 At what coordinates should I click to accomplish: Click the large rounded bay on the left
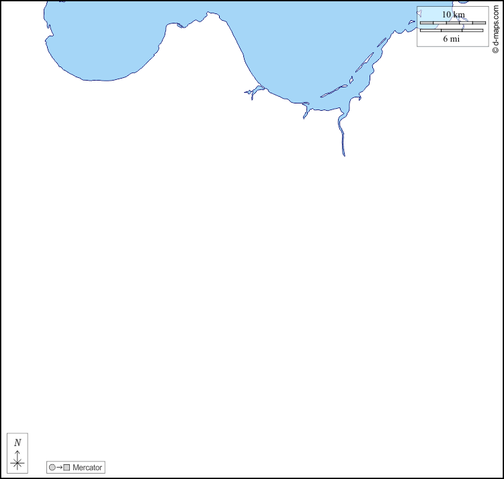101,40
